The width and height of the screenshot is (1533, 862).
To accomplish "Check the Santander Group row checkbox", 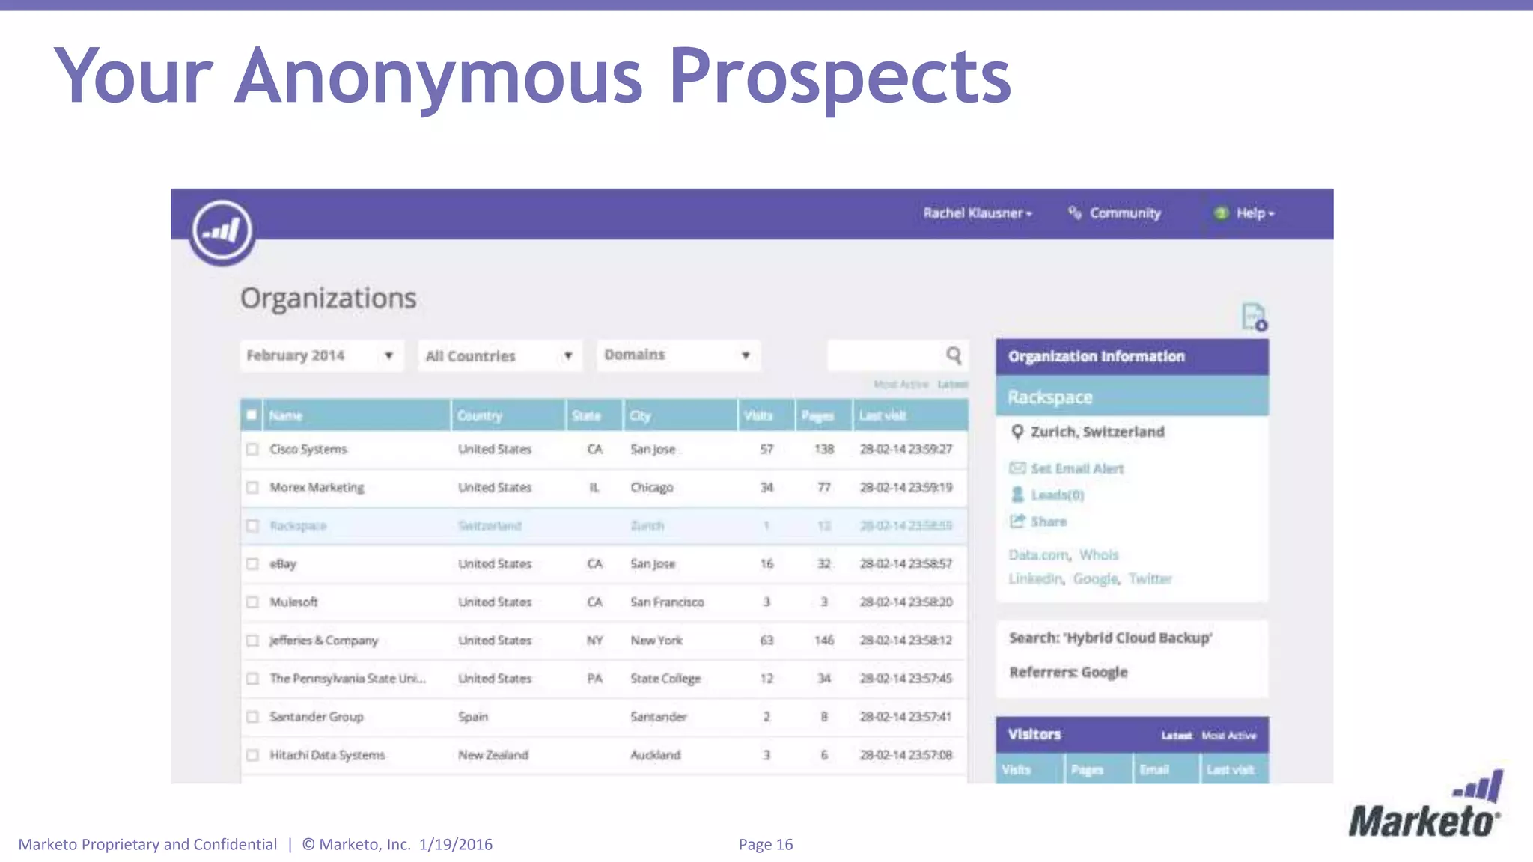I will pyautogui.click(x=252, y=717).
